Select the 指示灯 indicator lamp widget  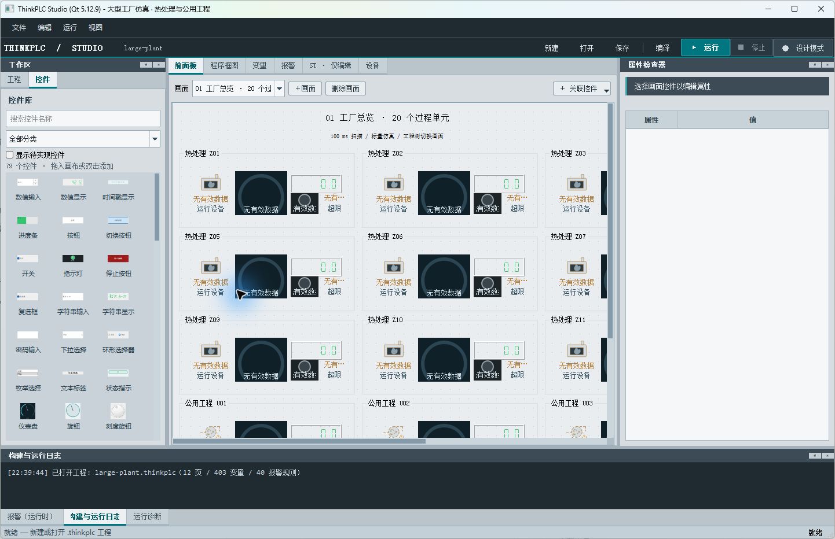coord(73,265)
